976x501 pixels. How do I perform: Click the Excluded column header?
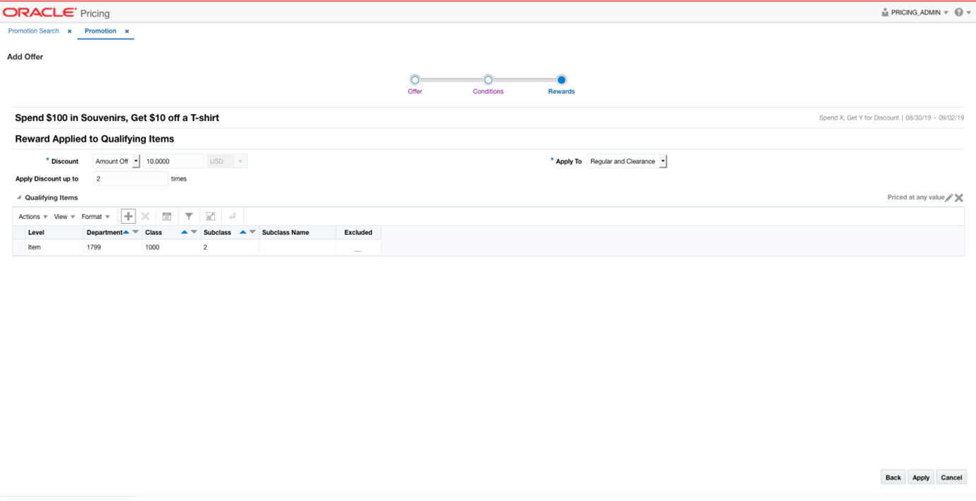pyautogui.click(x=358, y=232)
